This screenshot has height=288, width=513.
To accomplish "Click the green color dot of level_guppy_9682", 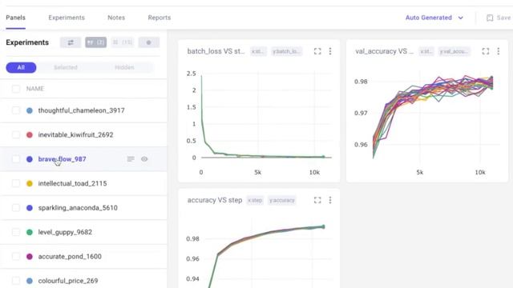I will (x=30, y=232).
